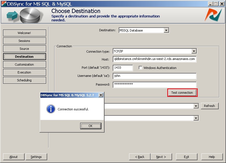
Task: Open the Destination type dropdown
Action: (166, 30)
